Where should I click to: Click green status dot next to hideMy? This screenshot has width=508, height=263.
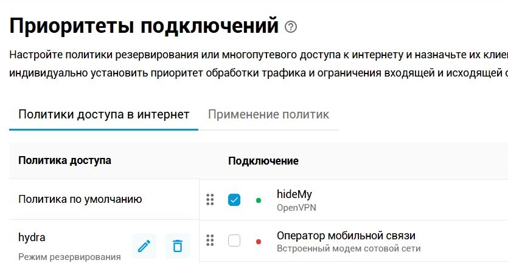[259, 200]
